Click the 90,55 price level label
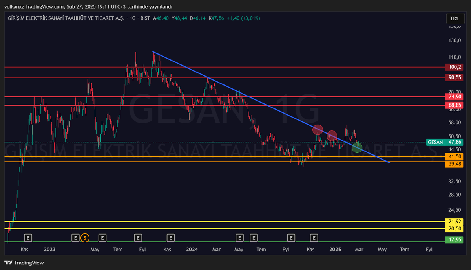Viewport: 471px width, 270px height. click(x=454, y=77)
